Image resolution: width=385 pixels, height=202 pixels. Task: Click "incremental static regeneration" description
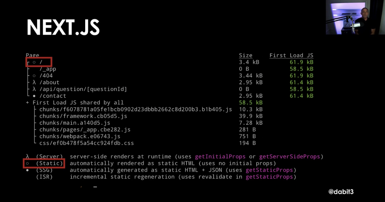point(122,177)
